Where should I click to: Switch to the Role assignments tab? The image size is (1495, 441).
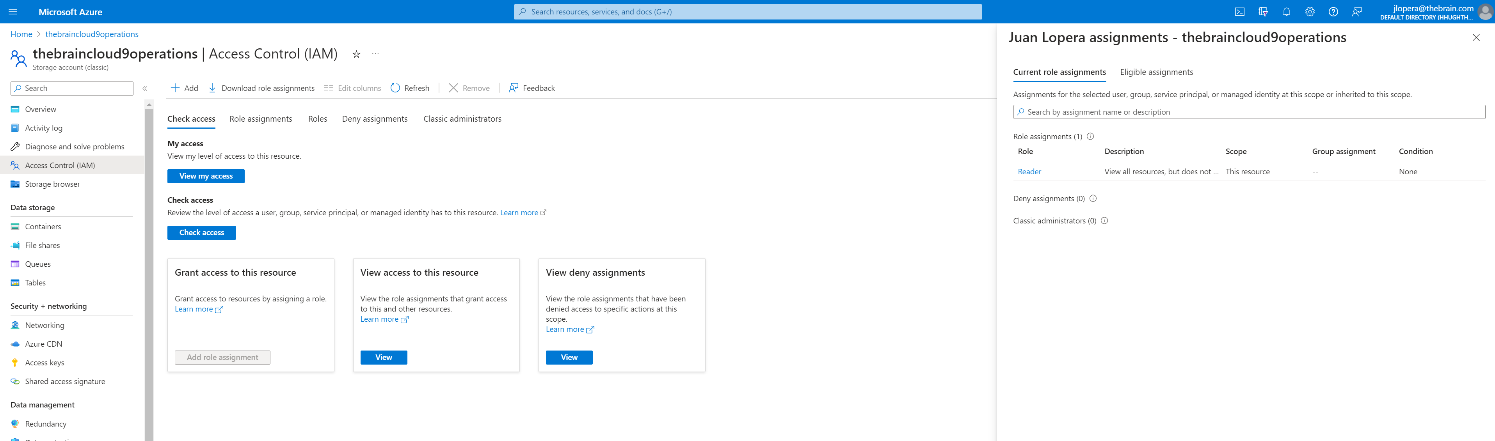[x=260, y=119]
